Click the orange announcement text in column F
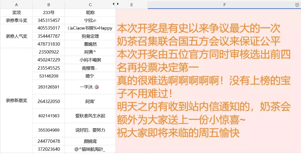The height and width of the screenshot is (154, 301). tap(203, 81)
